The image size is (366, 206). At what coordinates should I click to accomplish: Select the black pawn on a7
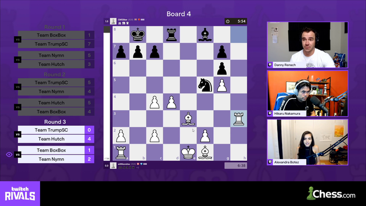(x=121, y=51)
